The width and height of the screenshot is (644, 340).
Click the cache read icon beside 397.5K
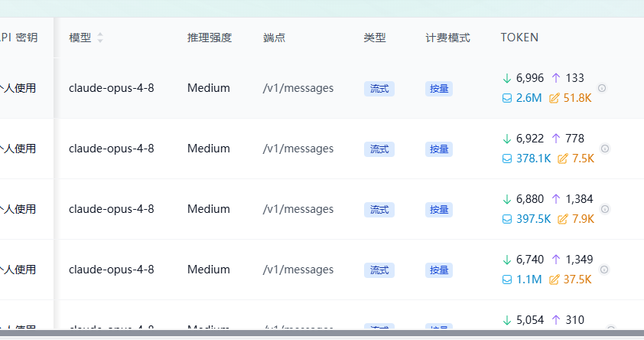tap(507, 219)
